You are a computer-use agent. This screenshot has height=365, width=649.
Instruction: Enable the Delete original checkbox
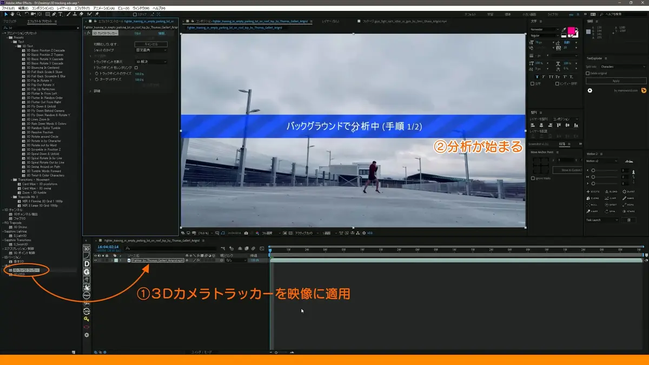tap(588, 73)
